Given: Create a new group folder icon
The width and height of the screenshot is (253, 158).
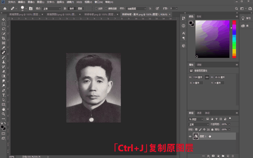Looking at the screenshot, I should tap(223, 156).
